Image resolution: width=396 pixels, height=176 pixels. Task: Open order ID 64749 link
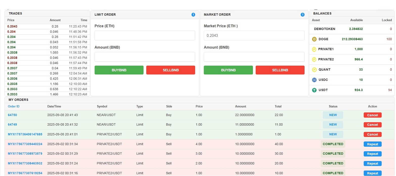[x=12, y=125]
